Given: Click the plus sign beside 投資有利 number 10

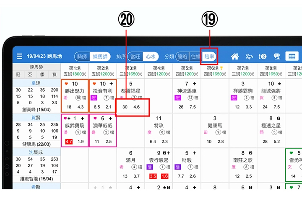Looking at the screenshot, I should pos(111,84).
